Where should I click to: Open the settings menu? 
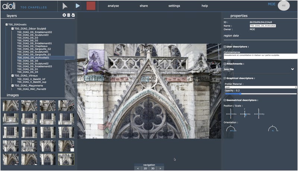[x=174, y=6]
